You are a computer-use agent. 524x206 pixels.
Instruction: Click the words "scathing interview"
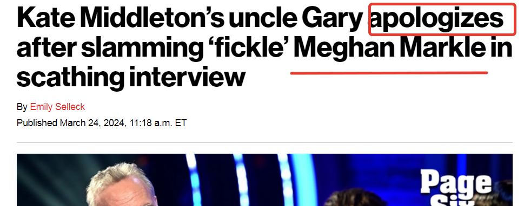pos(131,77)
